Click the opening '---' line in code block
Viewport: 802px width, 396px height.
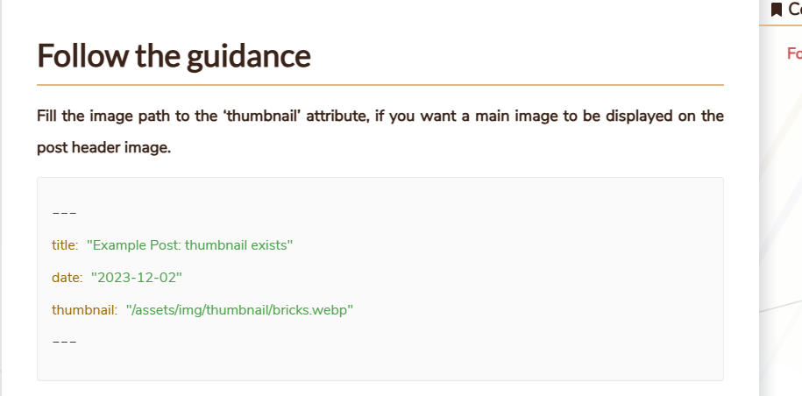pos(64,213)
